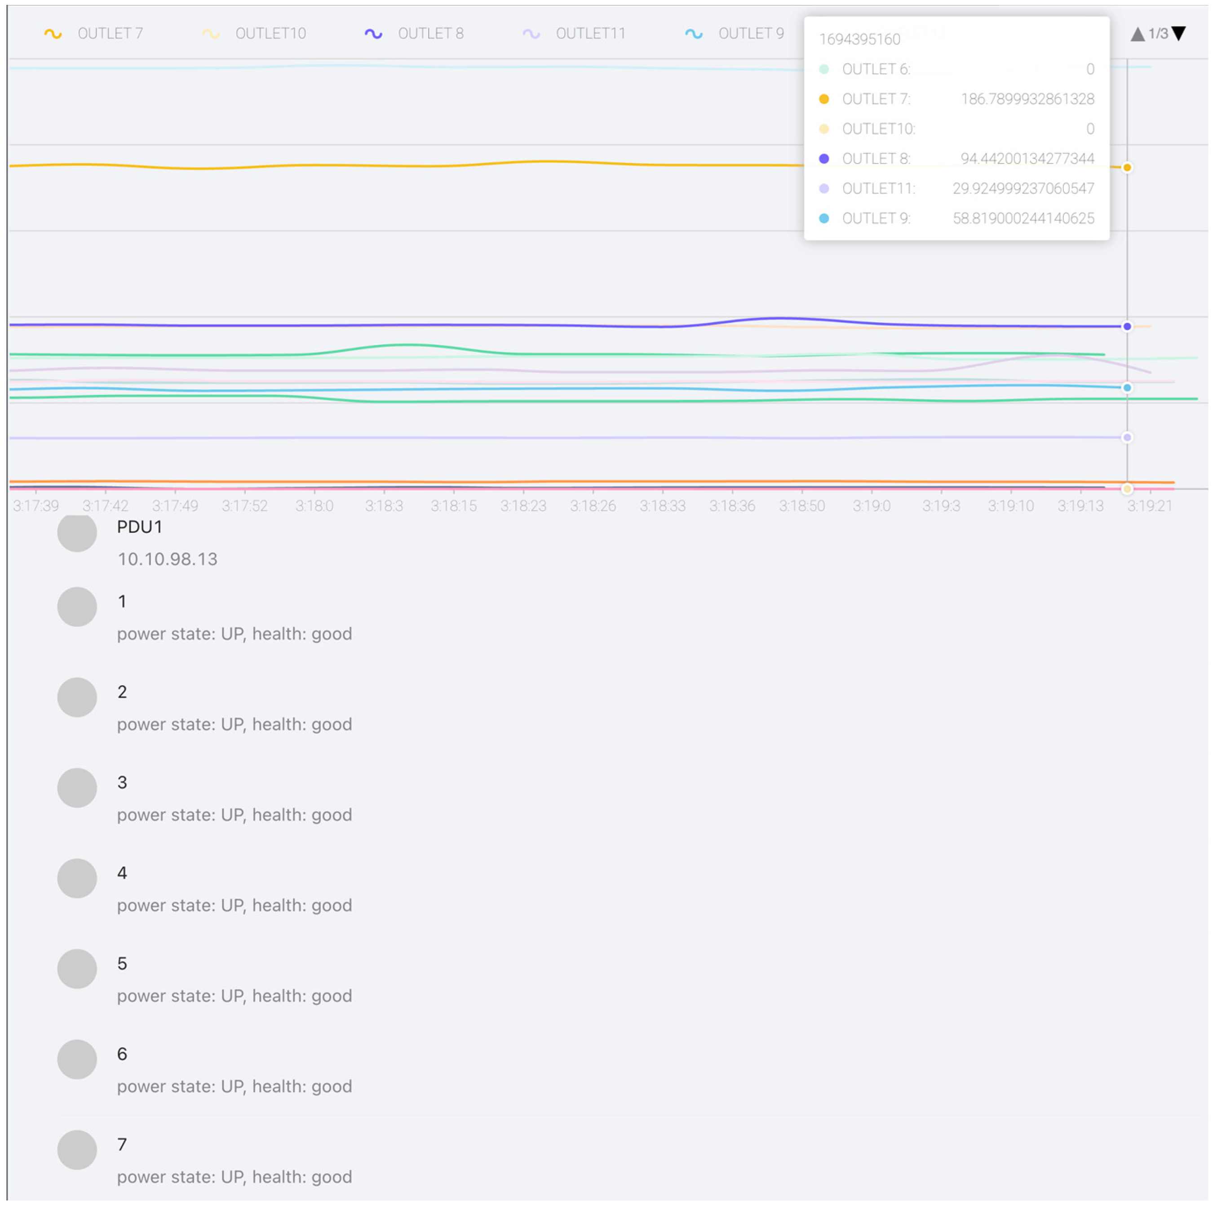1213x1206 pixels.
Task: Toggle OUTLET11 series in chart legend
Action: [x=575, y=33]
